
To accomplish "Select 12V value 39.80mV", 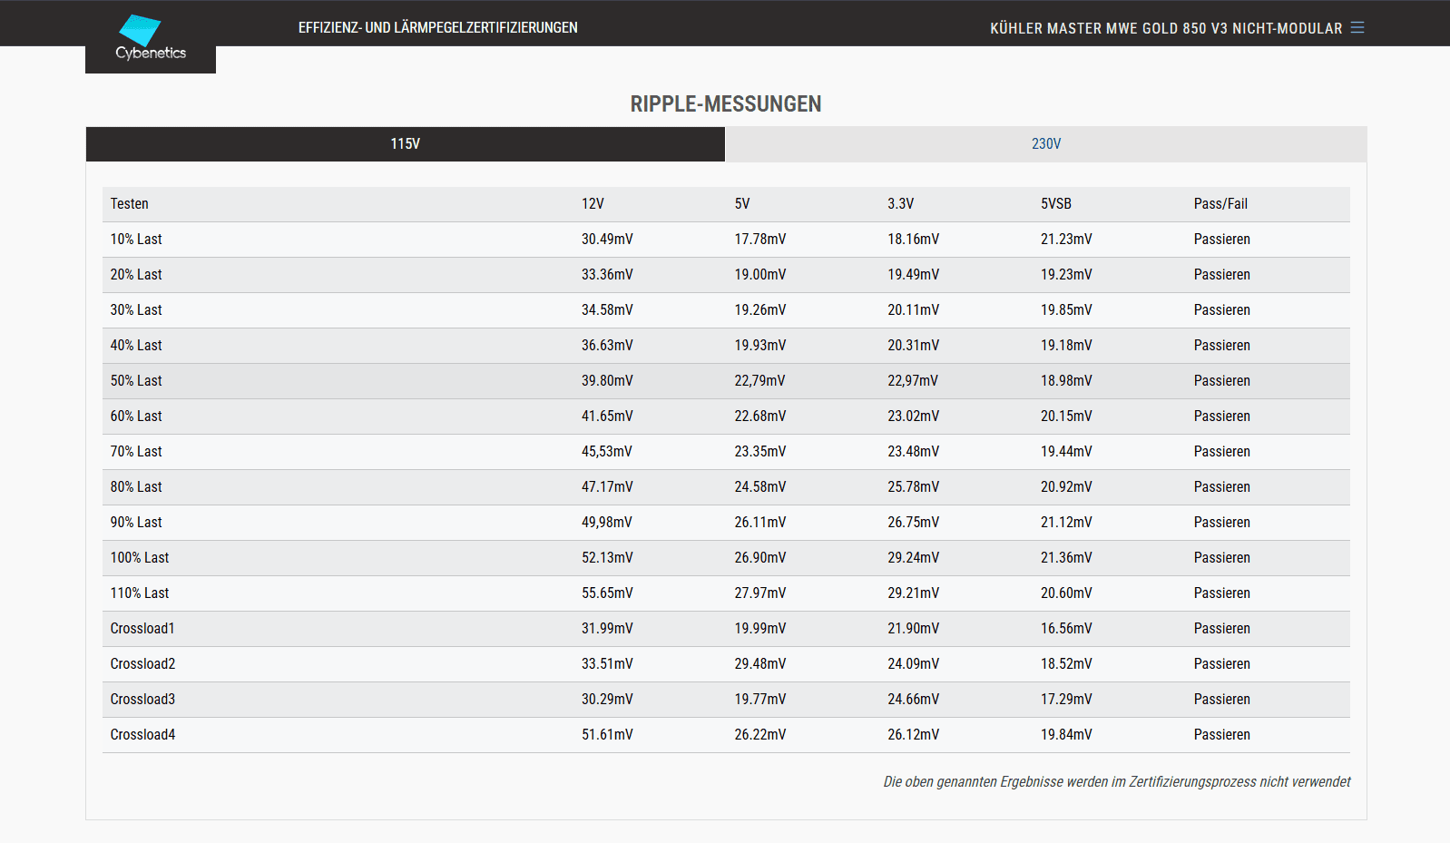I will point(607,381).
